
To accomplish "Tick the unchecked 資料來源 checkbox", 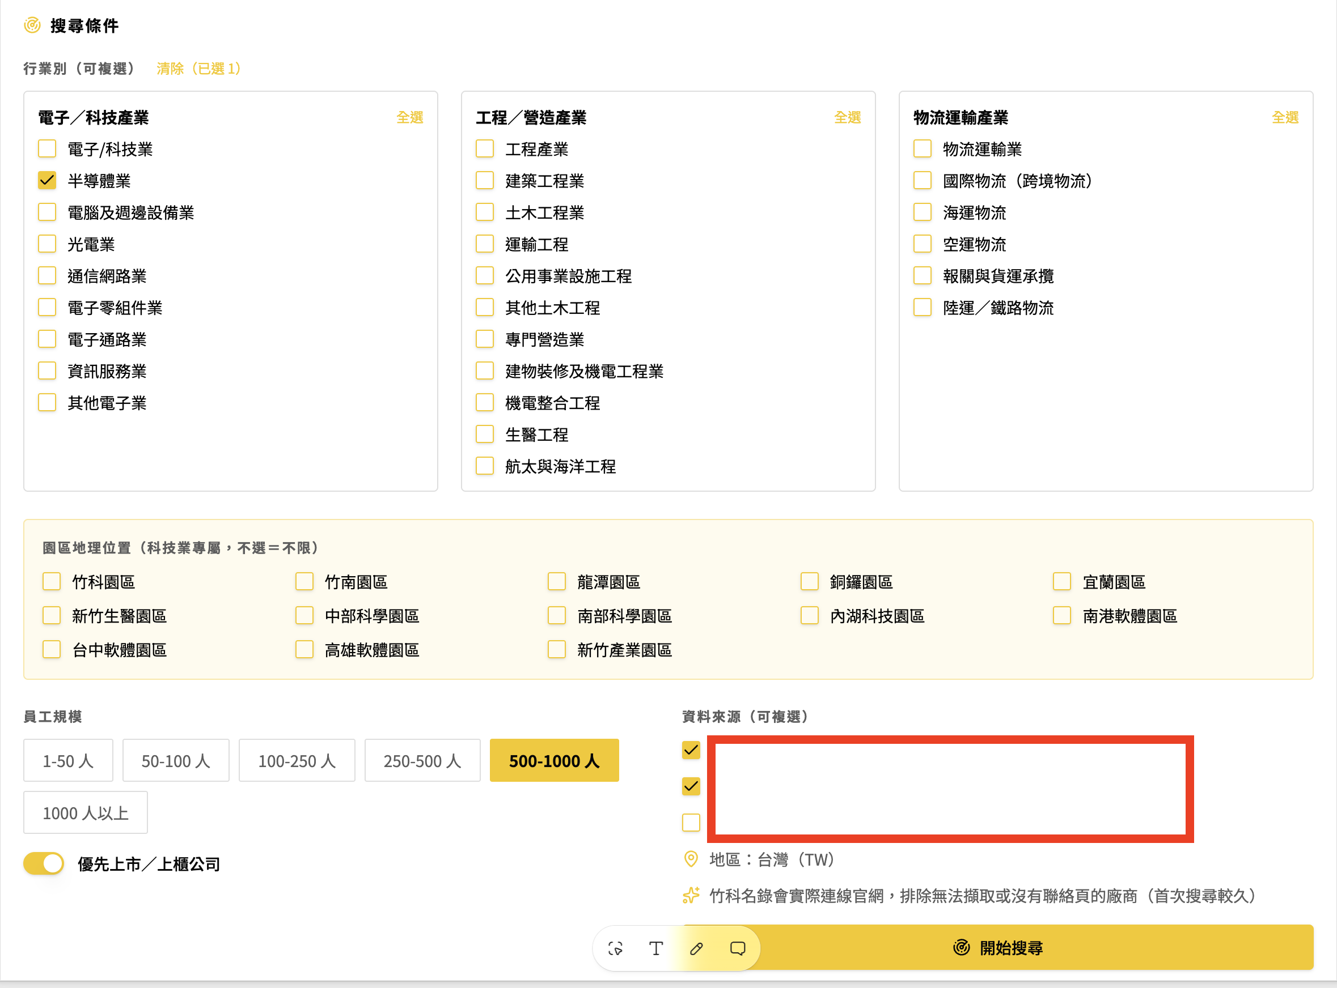I will point(691,823).
